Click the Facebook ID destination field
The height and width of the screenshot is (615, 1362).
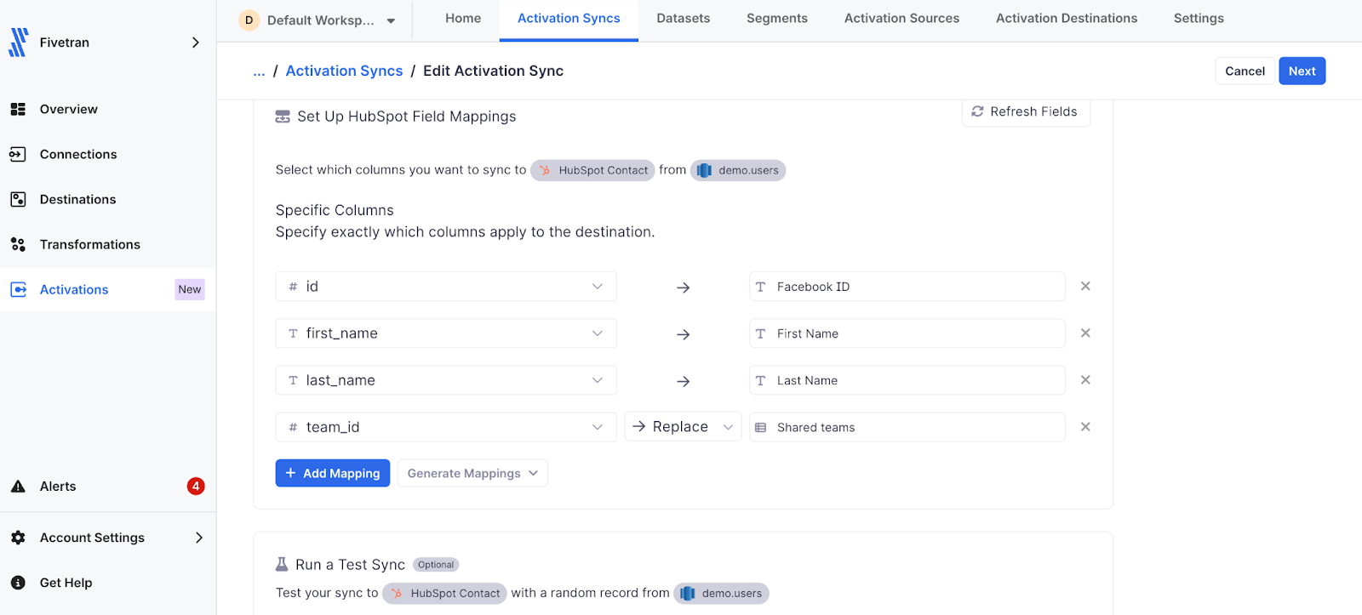pyautogui.click(x=907, y=287)
